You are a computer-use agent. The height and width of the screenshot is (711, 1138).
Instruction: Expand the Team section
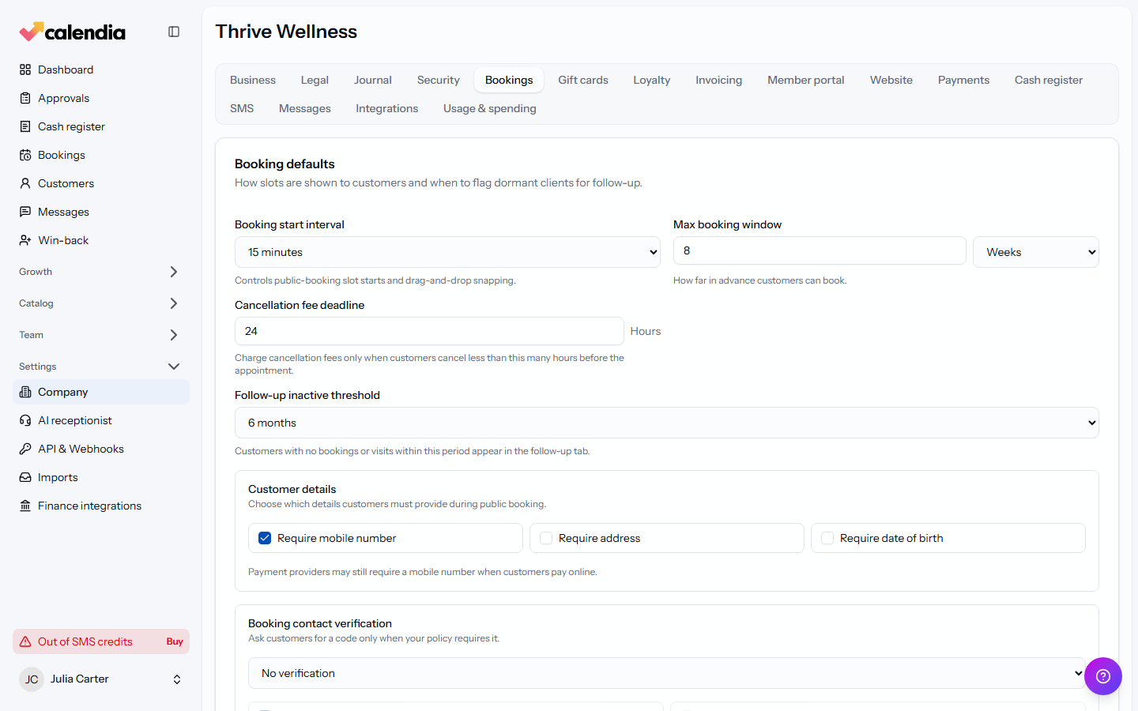(x=101, y=335)
